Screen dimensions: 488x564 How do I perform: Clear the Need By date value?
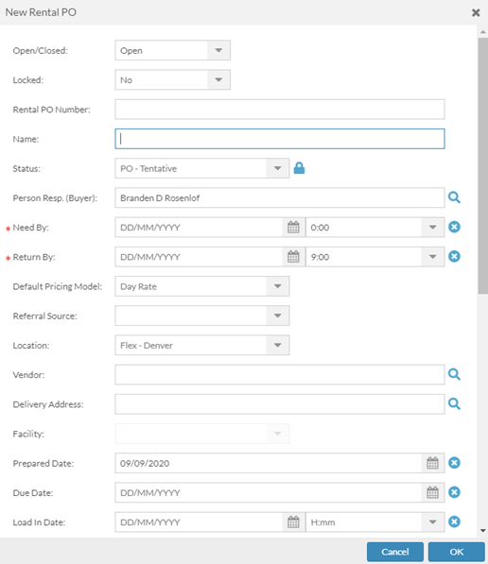(x=454, y=227)
